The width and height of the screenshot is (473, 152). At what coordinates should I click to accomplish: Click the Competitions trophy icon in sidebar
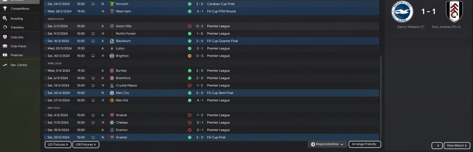click(5, 8)
